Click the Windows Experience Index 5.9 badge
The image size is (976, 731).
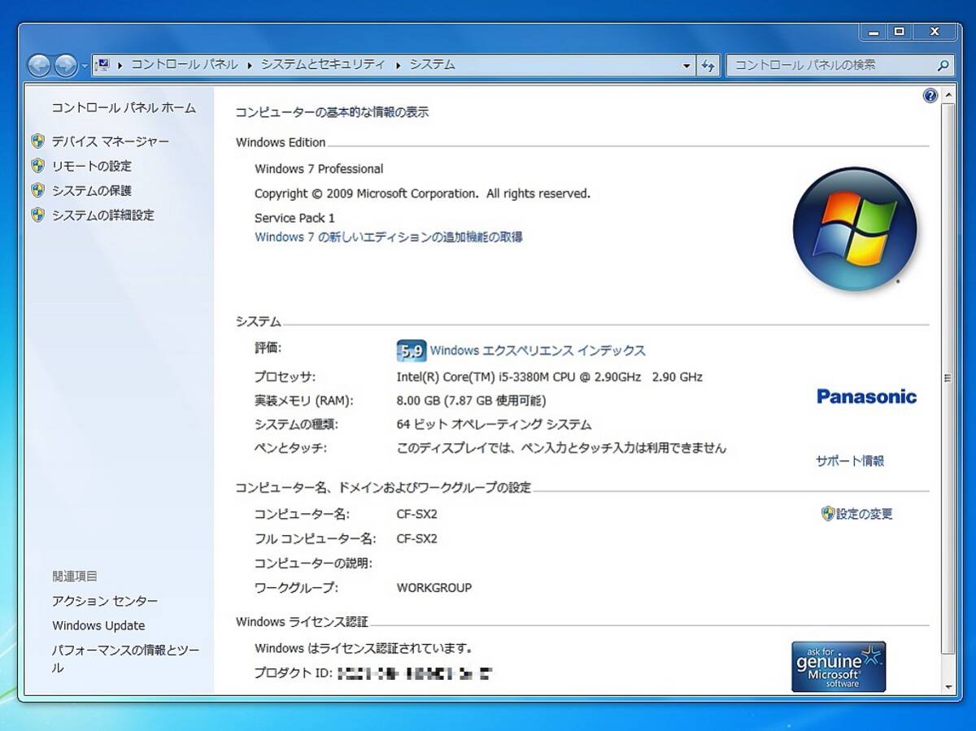click(412, 350)
